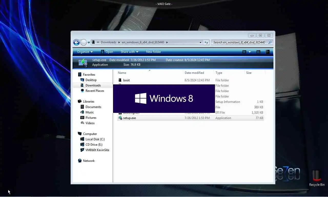
Task: Open help via the rightmost toolbar icon
Action: (268, 52)
